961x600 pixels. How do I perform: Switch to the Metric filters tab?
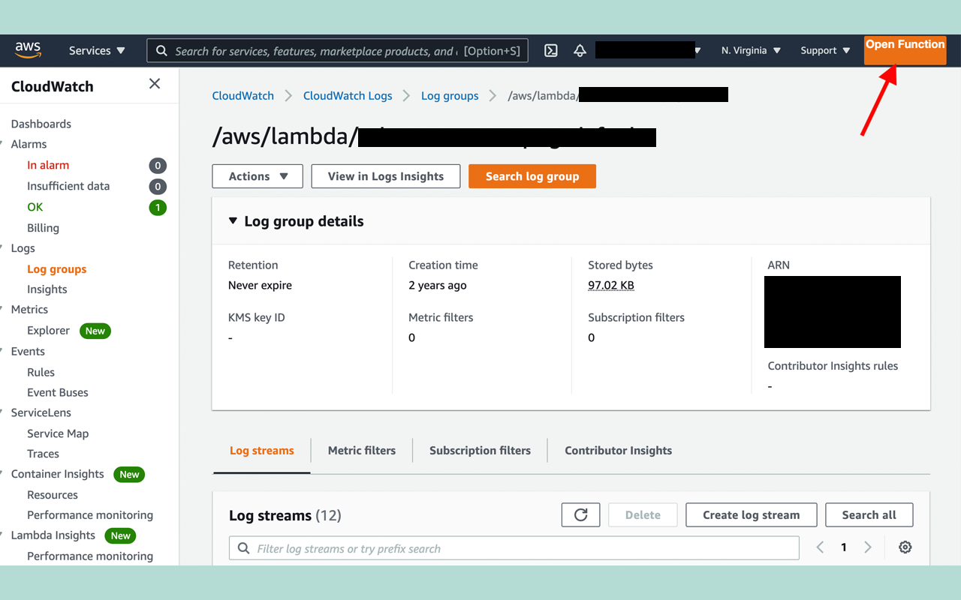pyautogui.click(x=362, y=451)
